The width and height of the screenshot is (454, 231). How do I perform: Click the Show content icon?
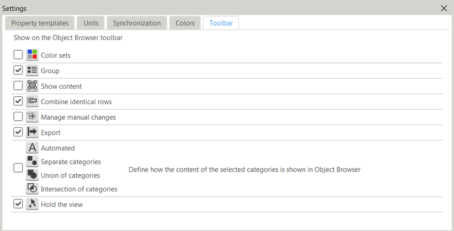(32, 86)
